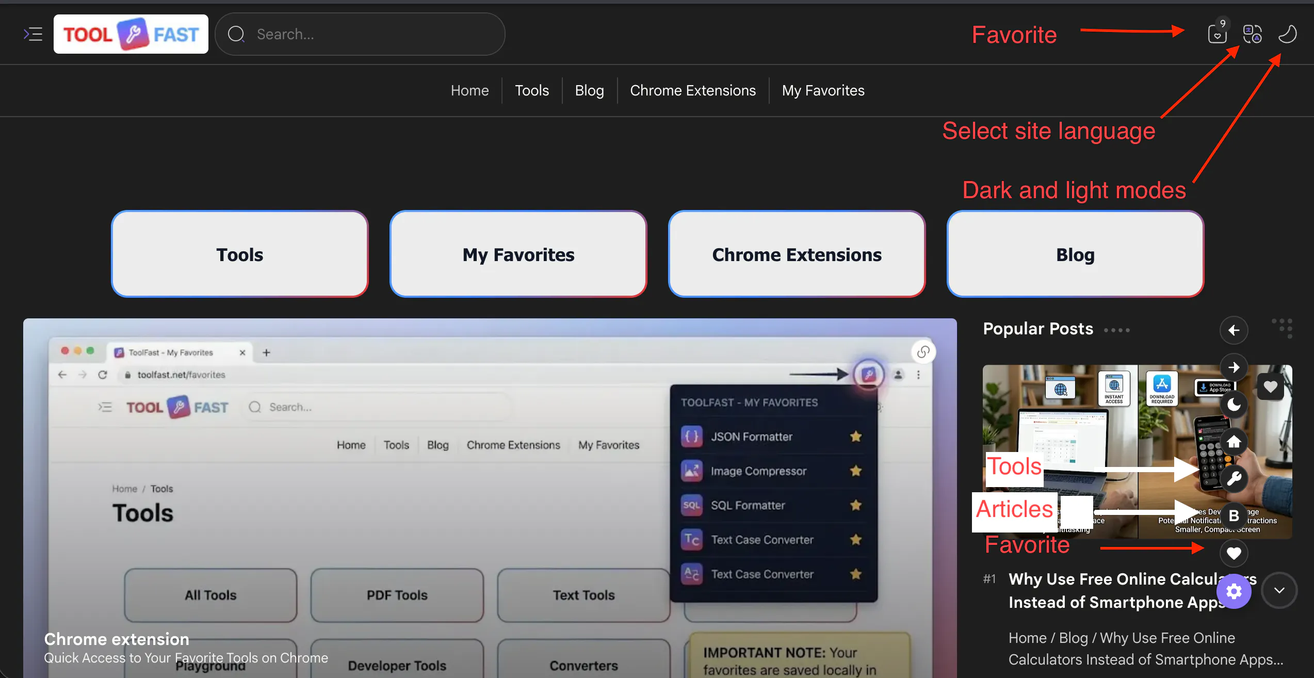The width and height of the screenshot is (1314, 678).
Task: Open Chrome Extensions in the navigation bar
Action: tap(693, 90)
